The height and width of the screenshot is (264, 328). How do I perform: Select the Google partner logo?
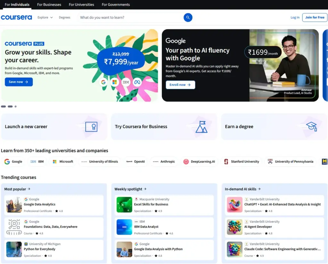click(x=13, y=161)
